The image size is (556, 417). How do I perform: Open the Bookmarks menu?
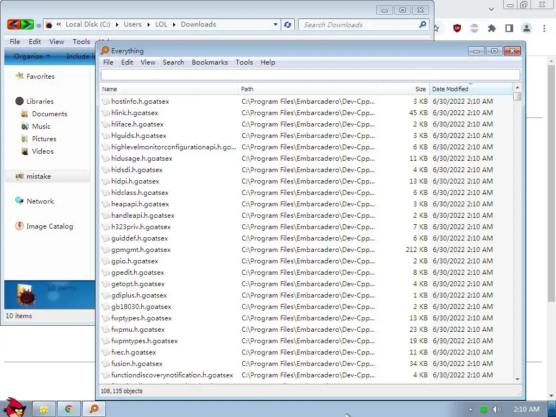pyautogui.click(x=210, y=62)
